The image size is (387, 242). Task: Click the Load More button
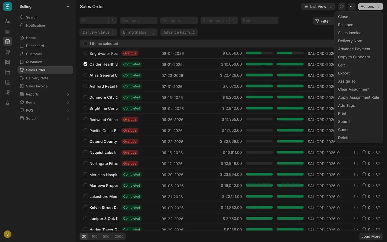pos(371,236)
